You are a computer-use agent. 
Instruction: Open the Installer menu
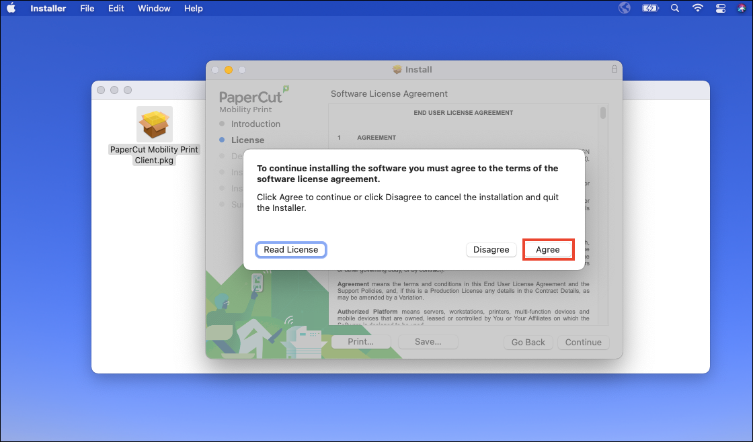48,8
